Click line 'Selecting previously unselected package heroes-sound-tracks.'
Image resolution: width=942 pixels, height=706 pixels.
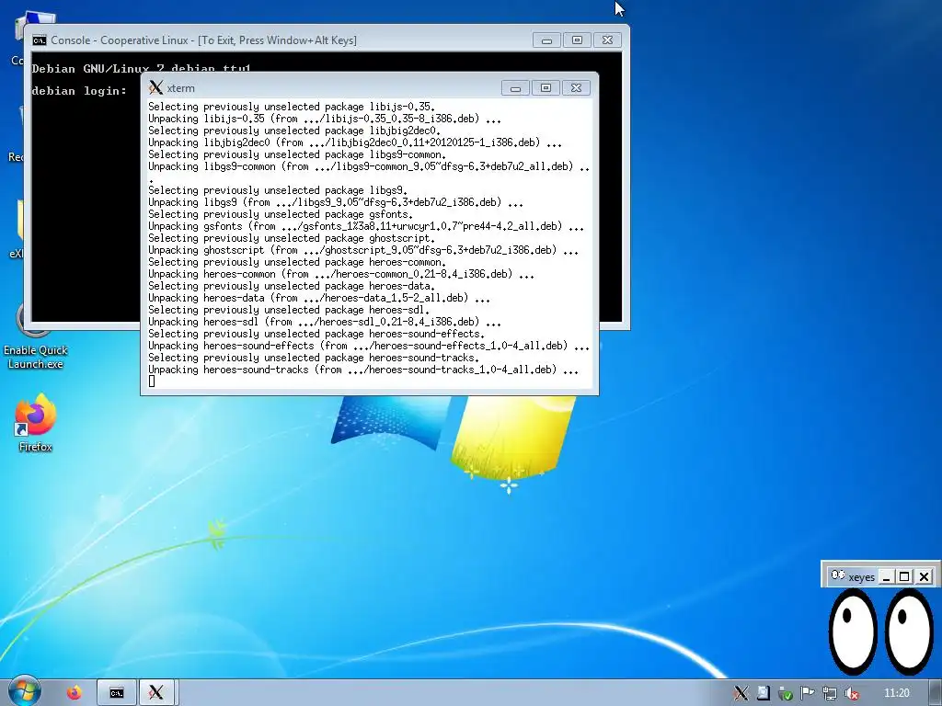point(314,358)
